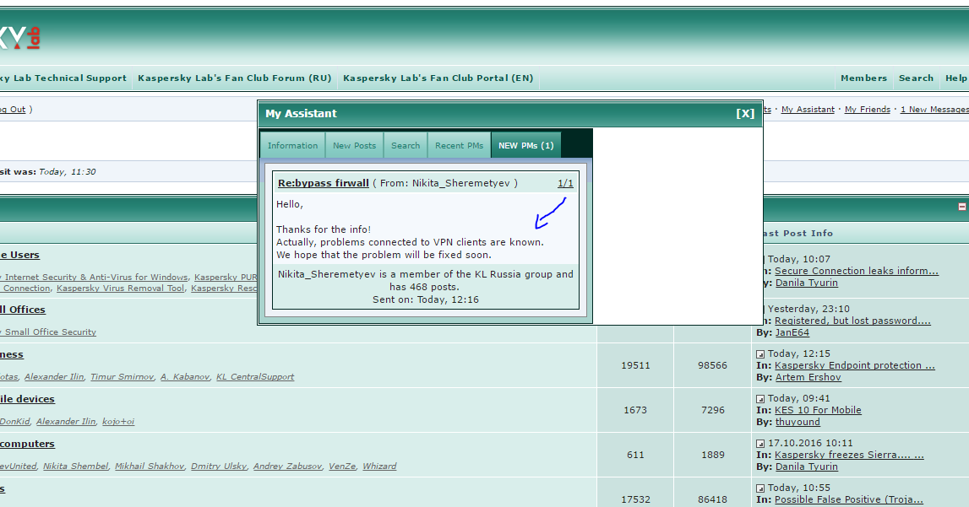Open My Friends link
This screenshot has width=969, height=507.
868,109
